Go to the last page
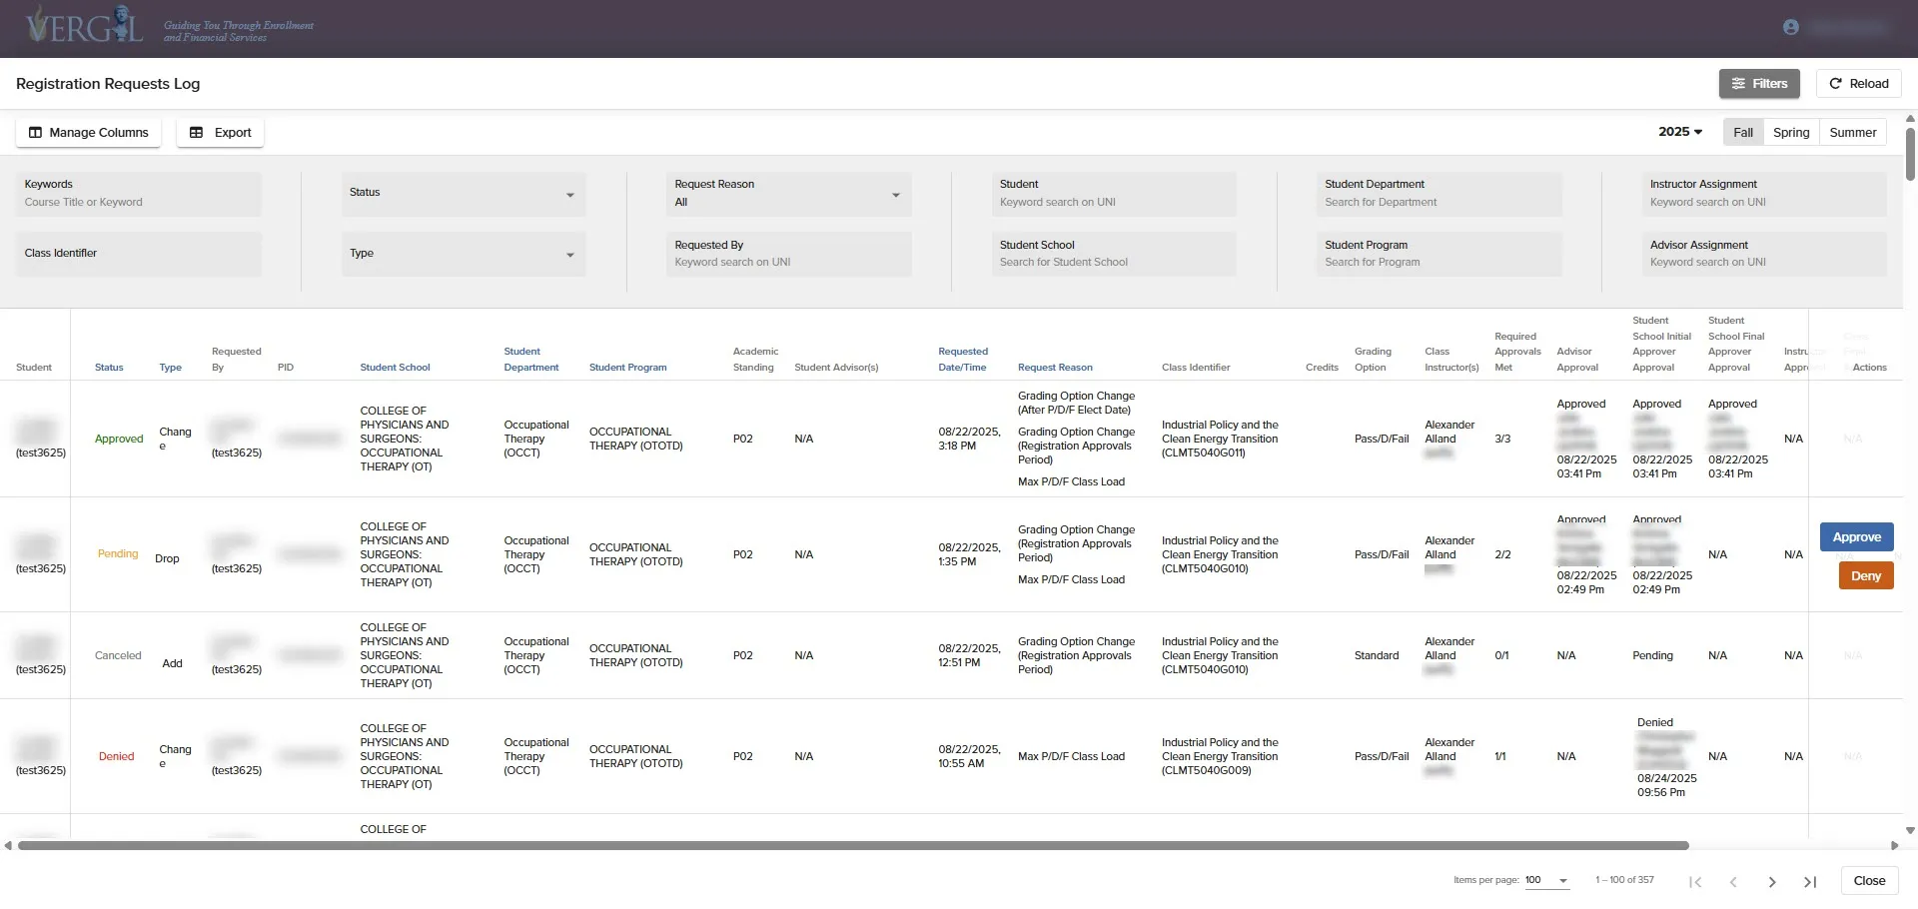This screenshot has width=1918, height=909. point(1810,882)
